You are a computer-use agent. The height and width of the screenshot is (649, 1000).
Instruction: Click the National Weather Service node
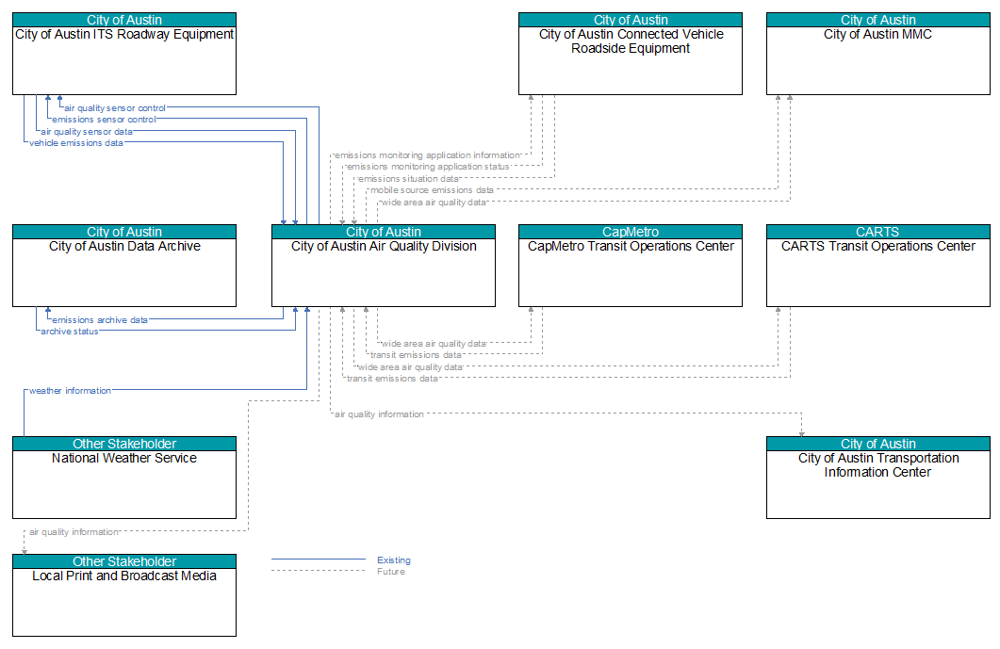124,478
